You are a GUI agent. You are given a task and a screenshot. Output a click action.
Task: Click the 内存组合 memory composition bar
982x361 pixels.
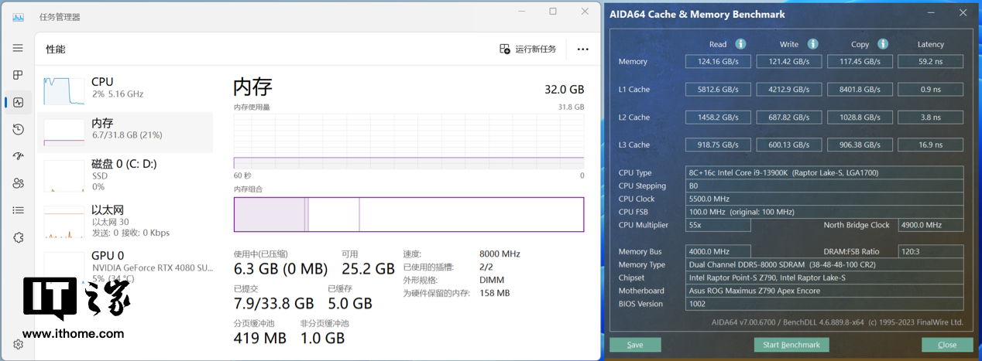pos(409,214)
